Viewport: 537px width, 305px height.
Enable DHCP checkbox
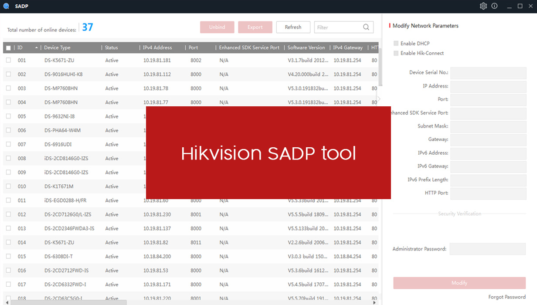(x=396, y=44)
